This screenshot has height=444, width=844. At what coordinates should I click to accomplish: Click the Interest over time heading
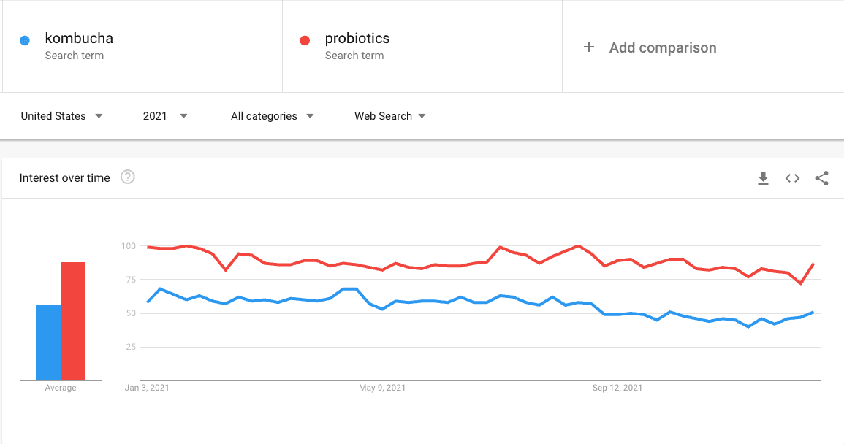(x=65, y=177)
